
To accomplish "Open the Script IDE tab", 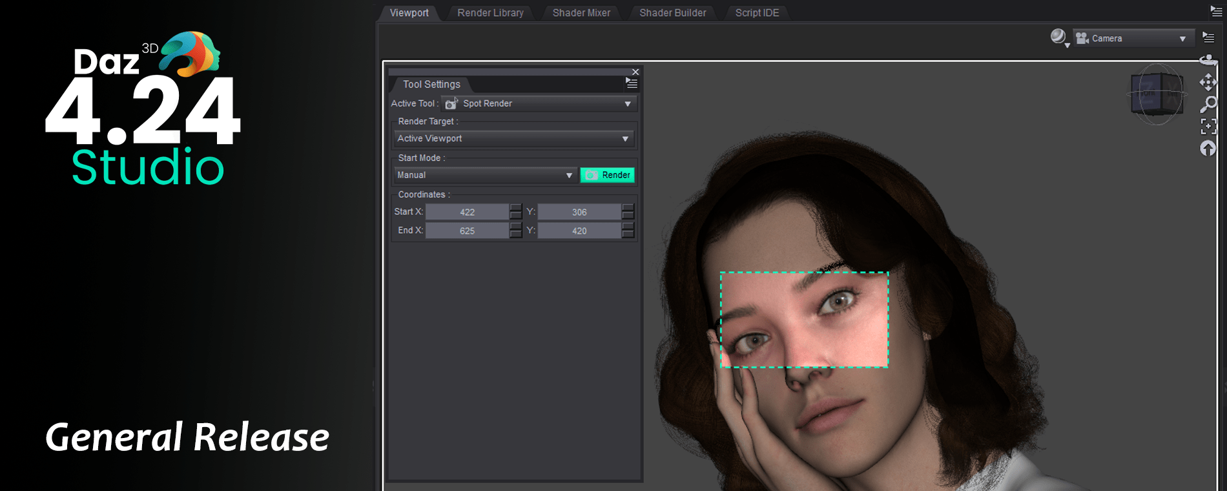I will [757, 13].
